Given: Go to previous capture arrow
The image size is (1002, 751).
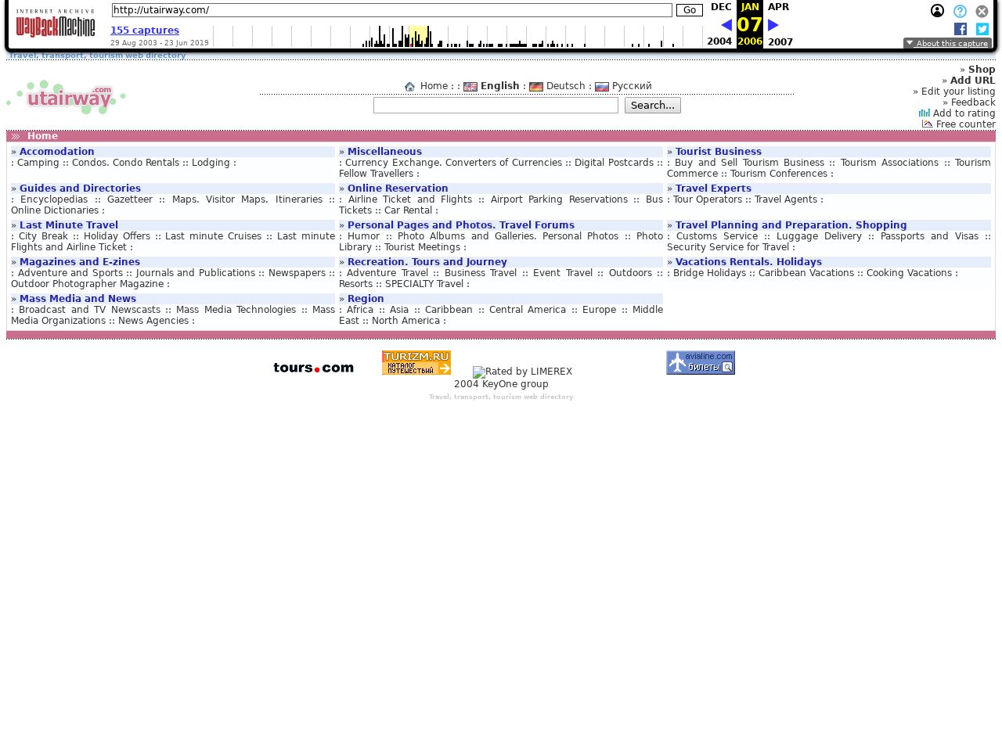Looking at the screenshot, I should pyautogui.click(x=726, y=25).
